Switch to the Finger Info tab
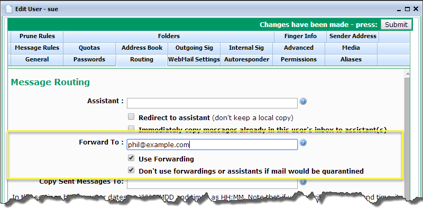Viewport: 423px width, 208px height. click(300, 36)
